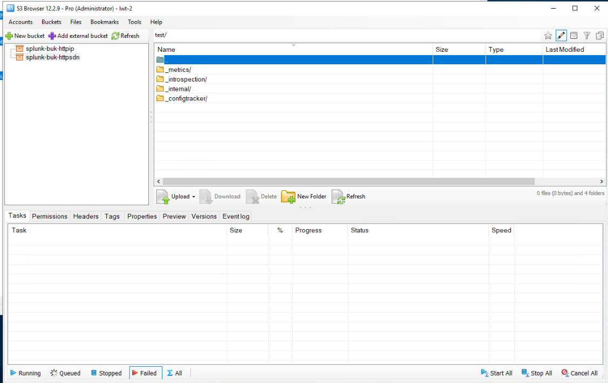Toggle the pencil edit path icon
Viewport: 608px width, 383px height.
click(x=561, y=36)
